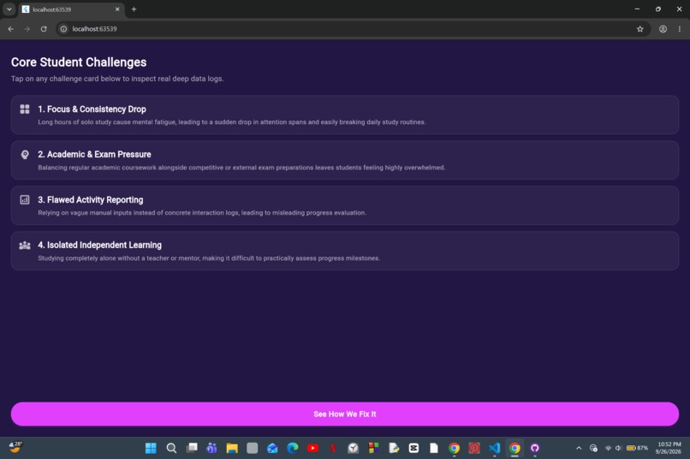Open the GitHub Desktop taskbar icon
Image resolution: width=690 pixels, height=459 pixels.
click(535, 448)
